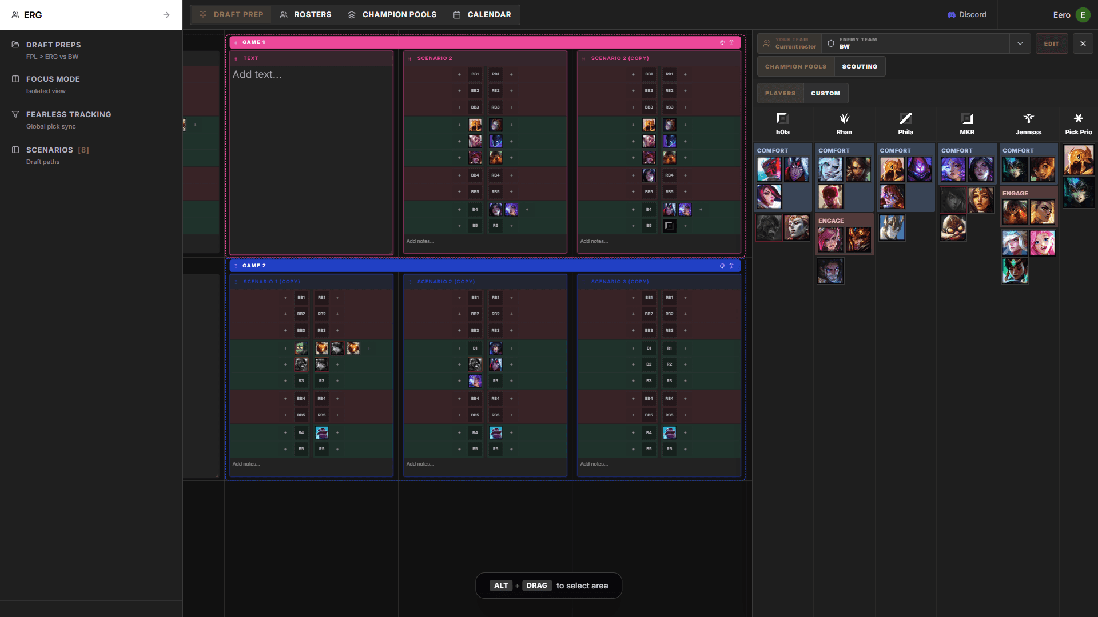Add champion beside RB1 in Game 1 Scenario 2 (Copy)
Image resolution: width=1098 pixels, height=617 pixels.
point(685,74)
